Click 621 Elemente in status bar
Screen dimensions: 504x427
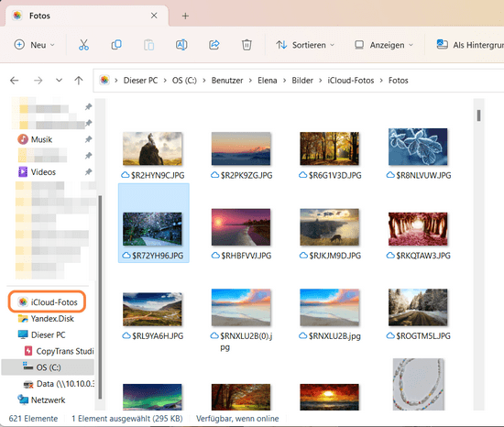(x=33, y=419)
